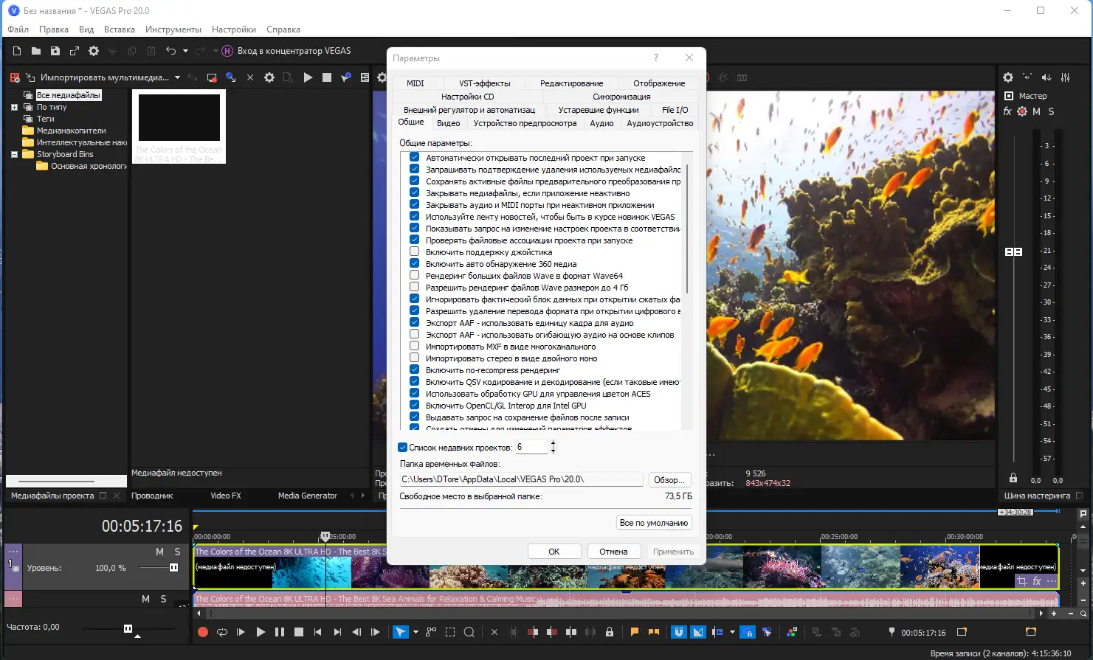
Task: Open the MIDI preferences tab
Action: point(416,83)
